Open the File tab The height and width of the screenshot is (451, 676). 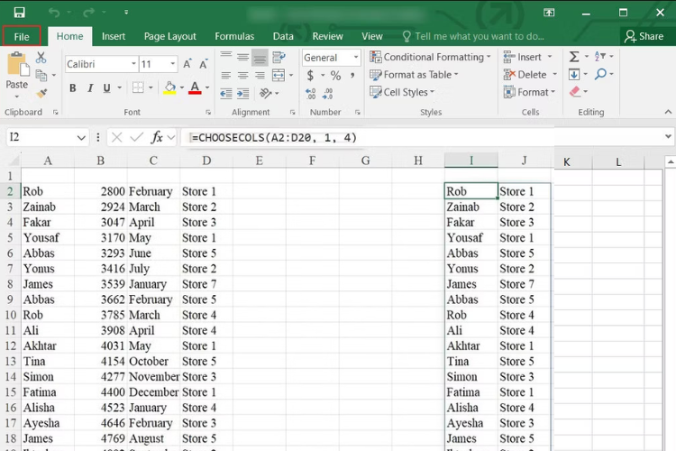click(22, 36)
